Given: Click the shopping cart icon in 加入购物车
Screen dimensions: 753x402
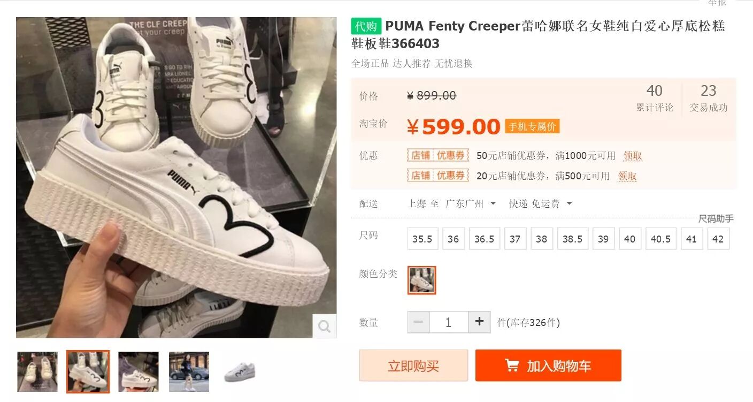Looking at the screenshot, I should click(512, 366).
